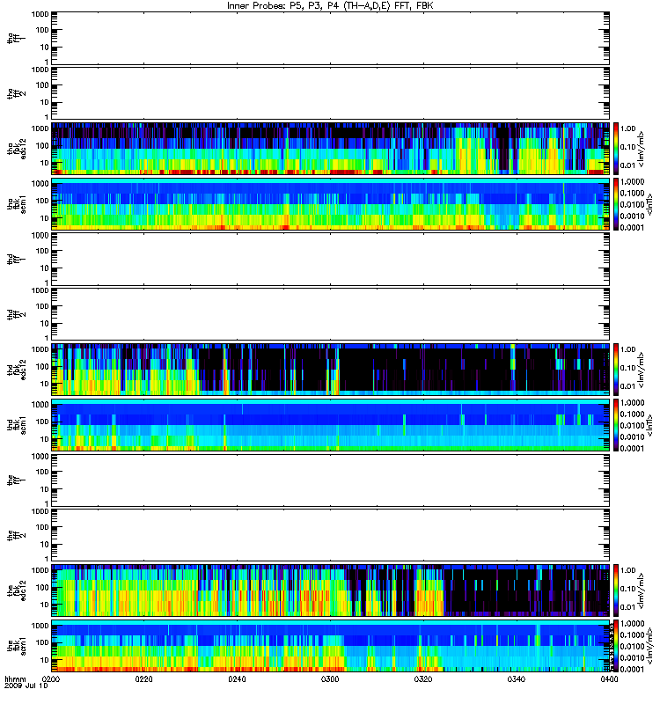
Task: Click the 'thd fff 2' y-axis title
Action: pos(17,314)
